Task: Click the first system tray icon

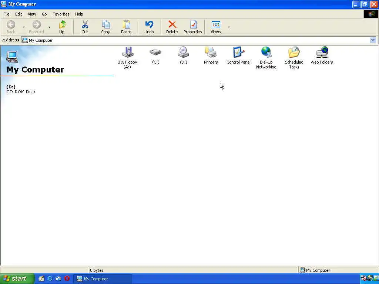Action: click(x=363, y=278)
